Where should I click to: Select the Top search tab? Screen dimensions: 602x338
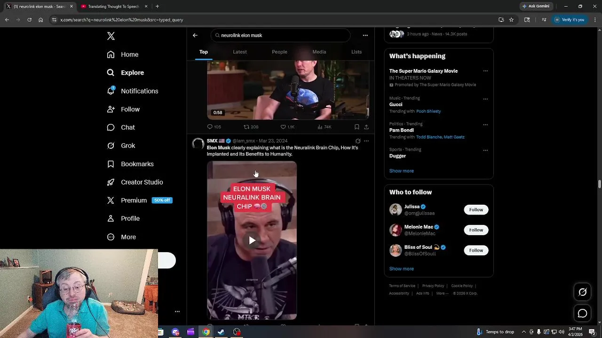tap(204, 52)
